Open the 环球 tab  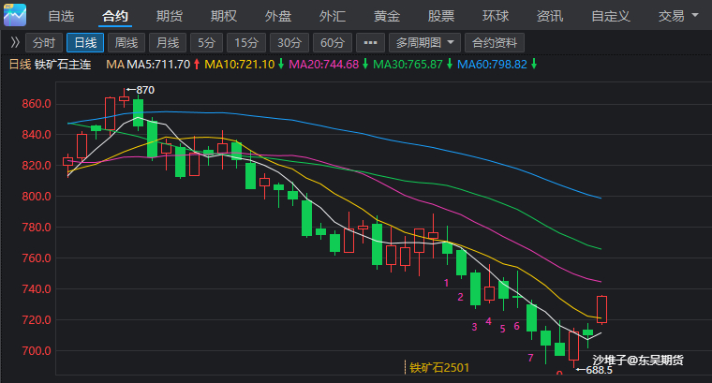tap(496, 16)
